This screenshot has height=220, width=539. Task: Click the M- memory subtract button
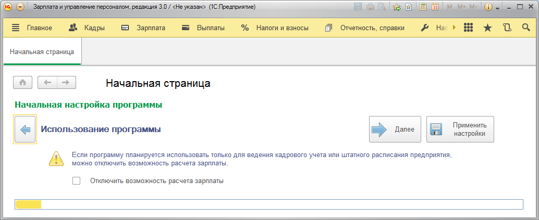point(474,7)
